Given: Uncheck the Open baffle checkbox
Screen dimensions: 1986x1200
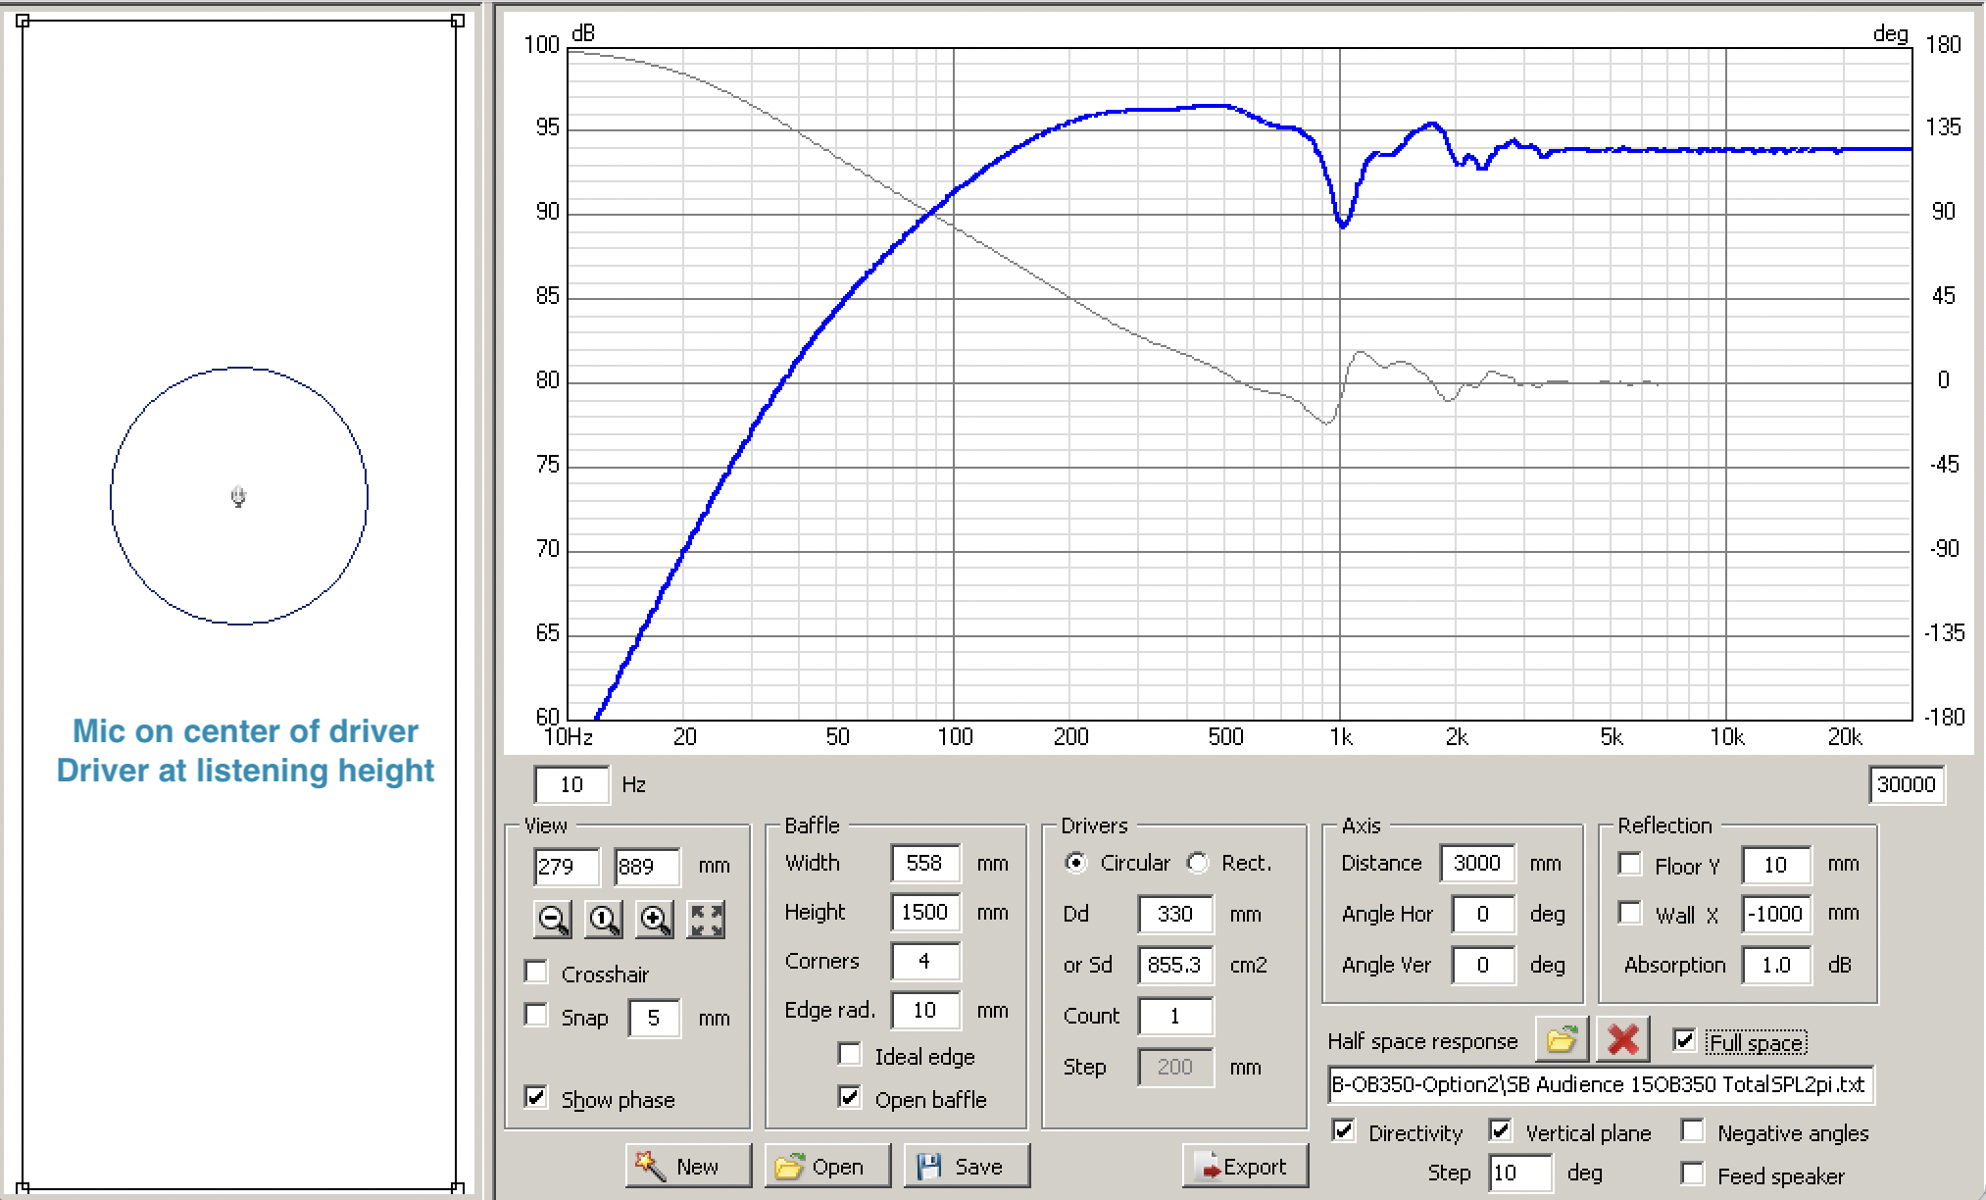Looking at the screenshot, I should click(850, 1097).
